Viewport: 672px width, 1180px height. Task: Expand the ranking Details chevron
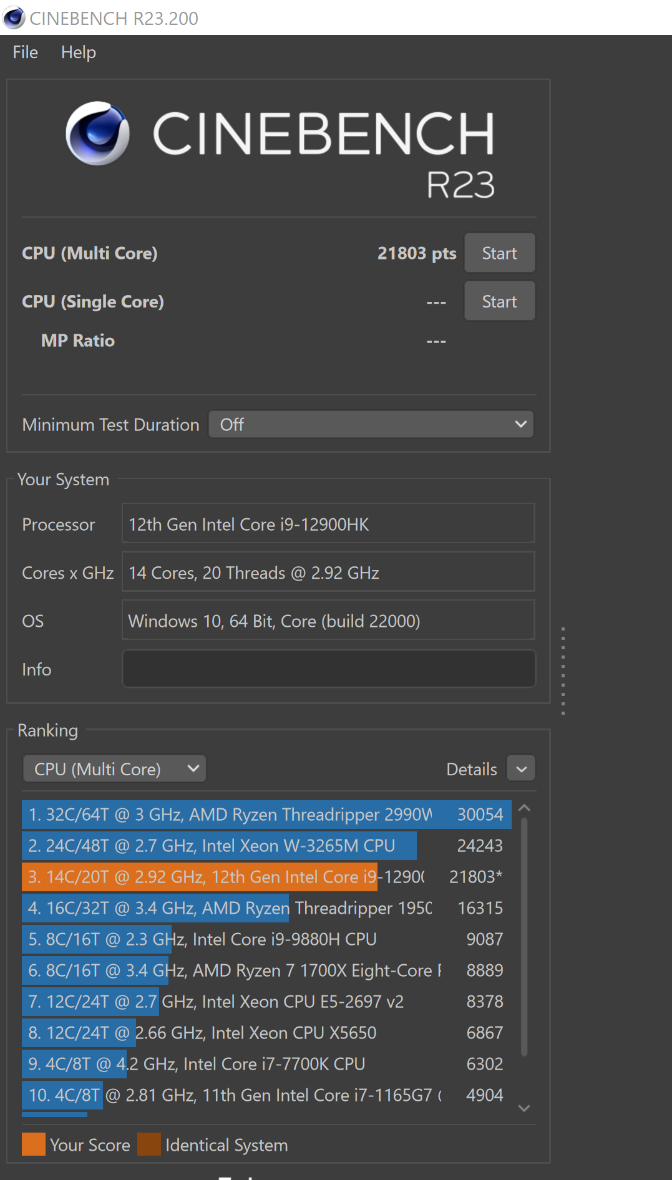click(522, 769)
